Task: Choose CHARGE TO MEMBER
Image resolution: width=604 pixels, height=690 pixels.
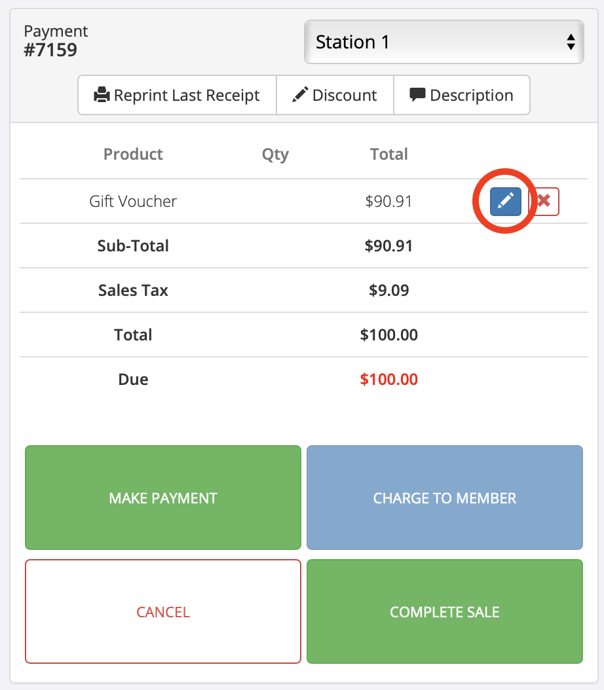Action: click(444, 498)
